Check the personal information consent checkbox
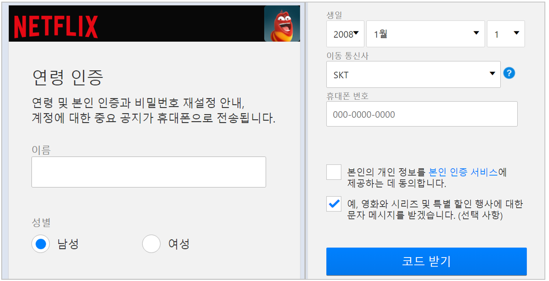 334,172
